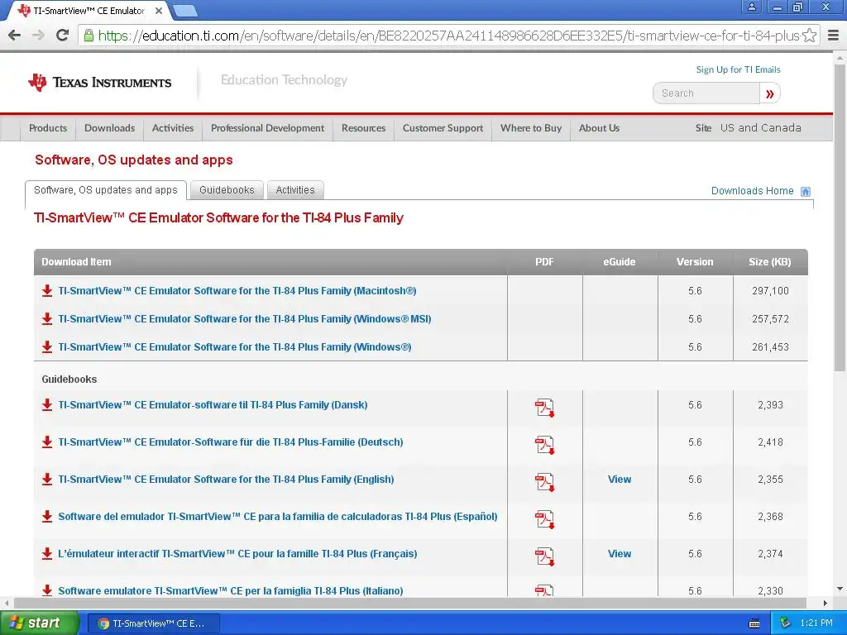Click the Chrome user profile icon
This screenshot has width=847, height=635.
[751, 7]
